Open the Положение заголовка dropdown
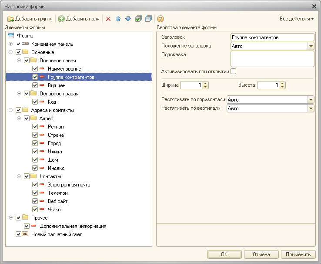This screenshot has width=321, height=264. pos(311,46)
